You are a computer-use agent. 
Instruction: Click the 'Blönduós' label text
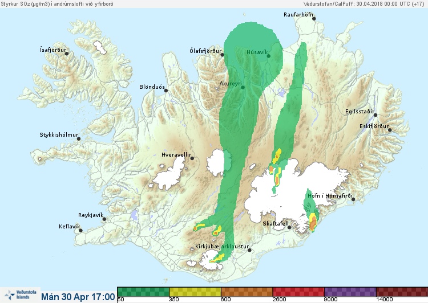point(152,87)
